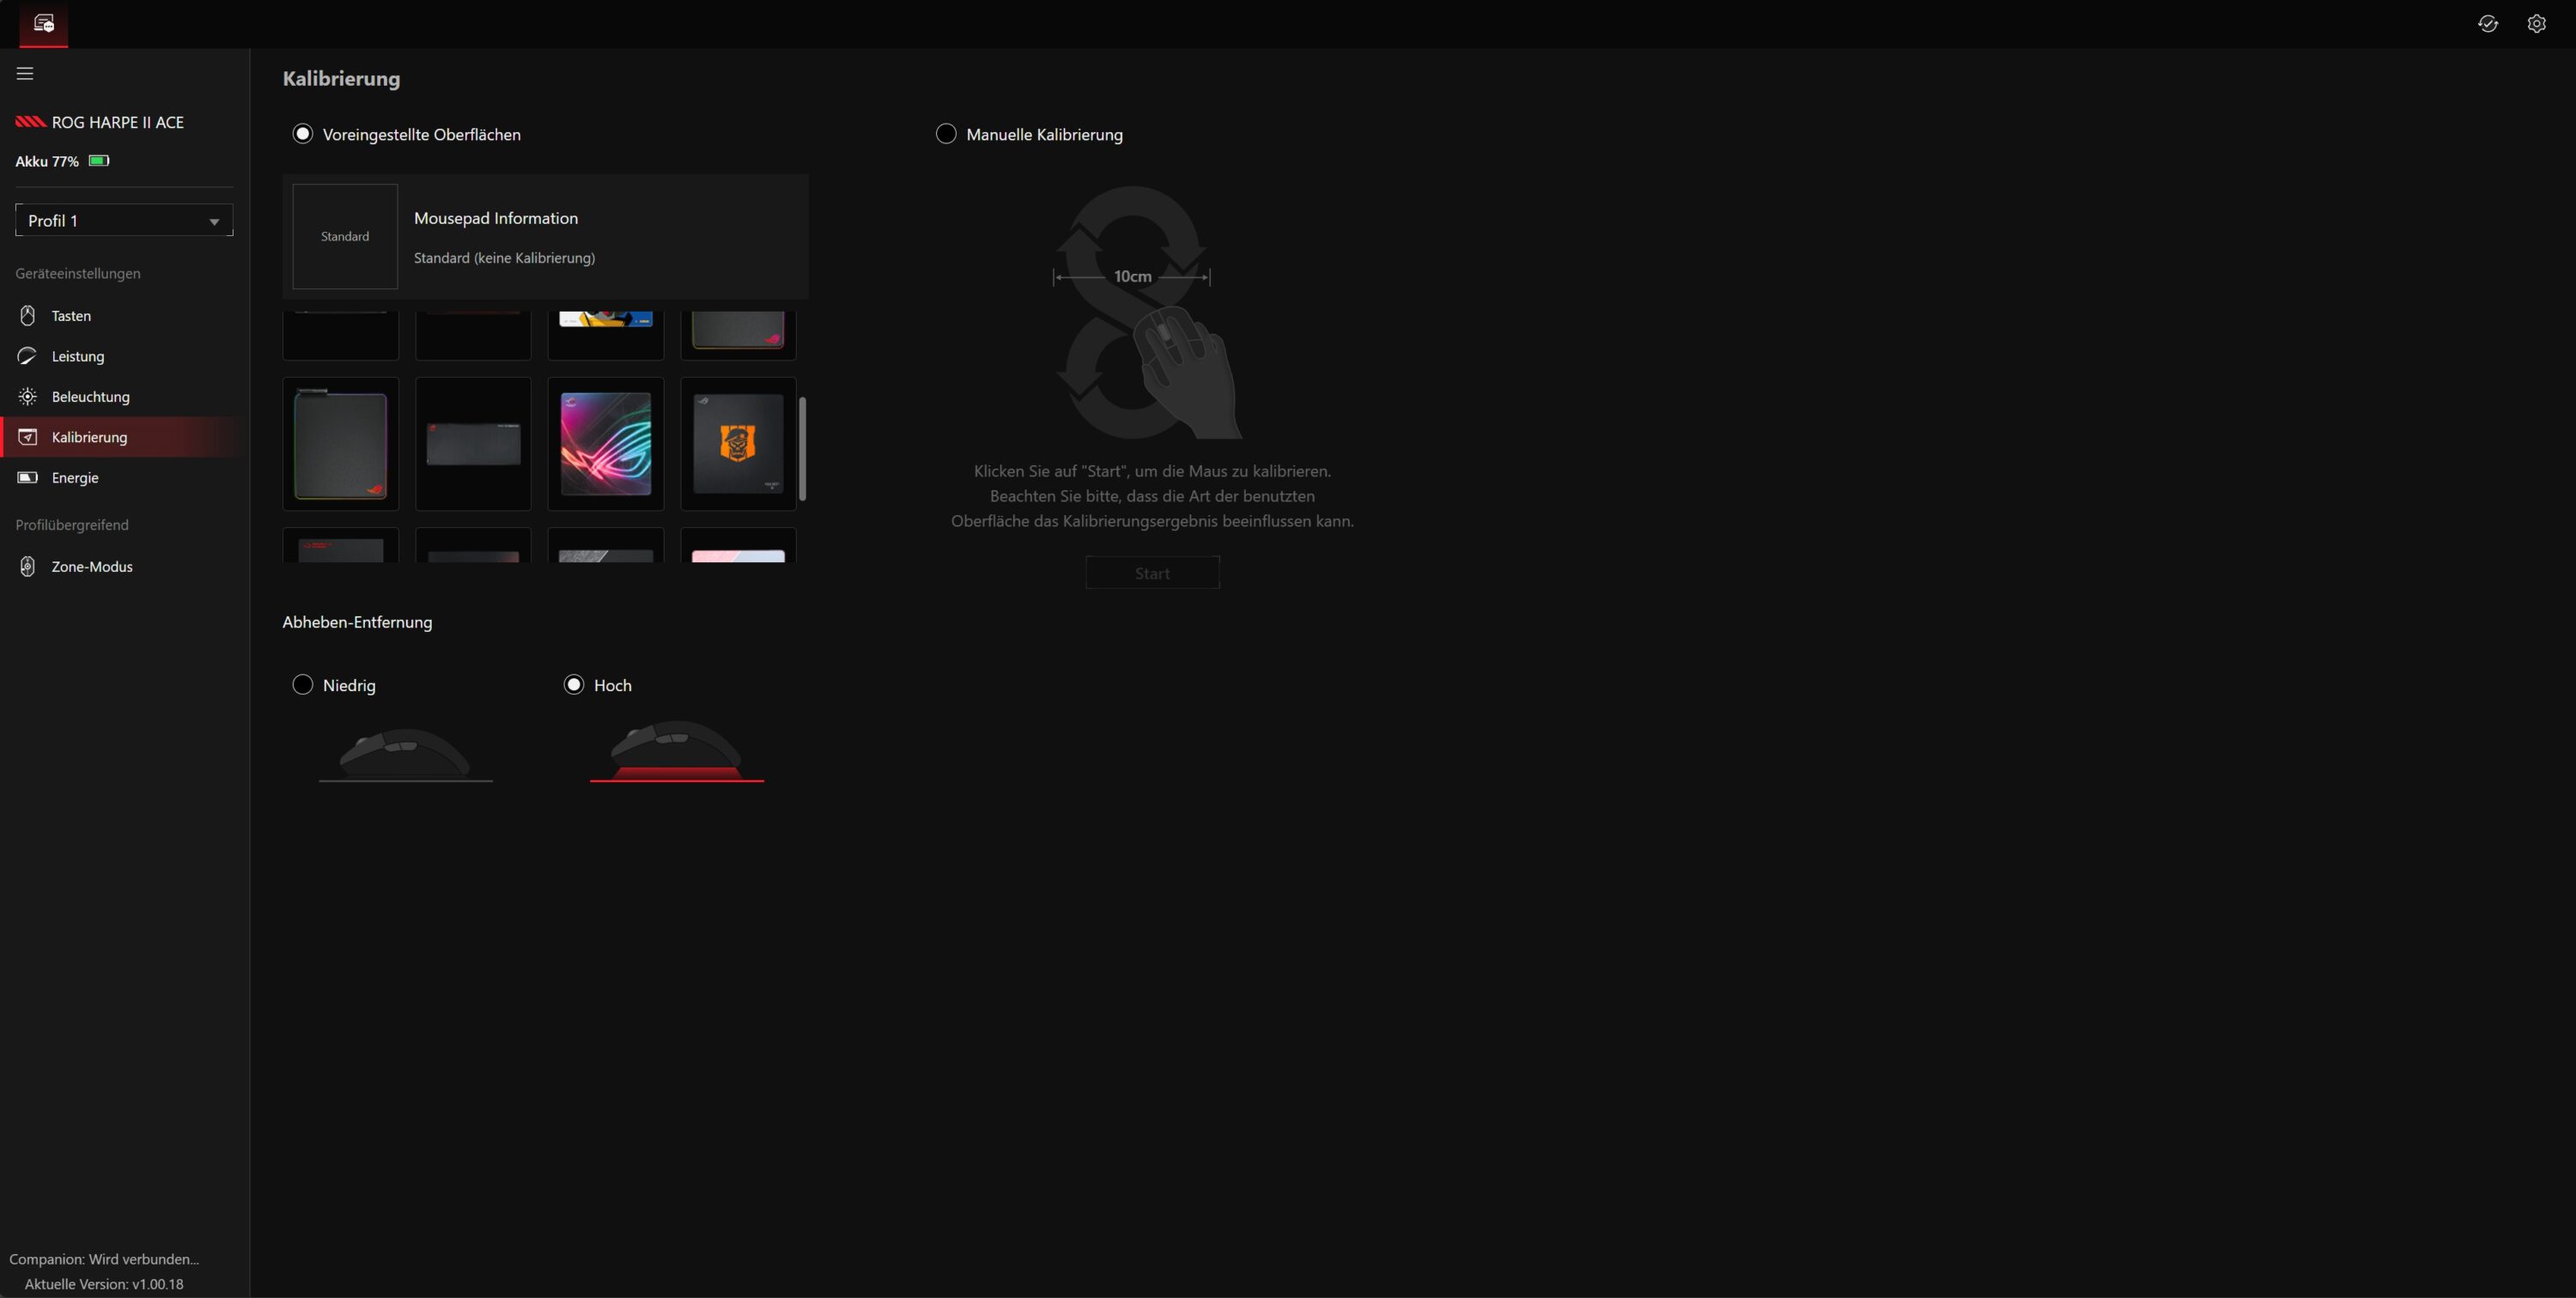The width and height of the screenshot is (2576, 1298).
Task: Select the Standard mousepad tile
Action: [345, 237]
